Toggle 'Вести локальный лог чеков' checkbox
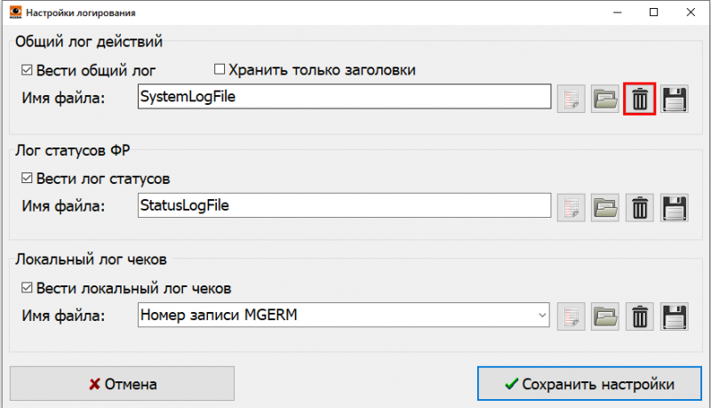711x408 pixels. click(x=27, y=287)
